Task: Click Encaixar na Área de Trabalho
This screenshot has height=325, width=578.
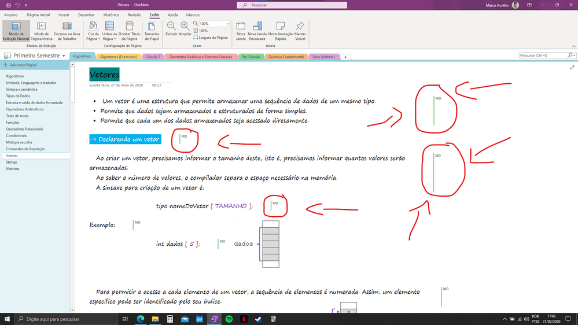Action: [67, 31]
